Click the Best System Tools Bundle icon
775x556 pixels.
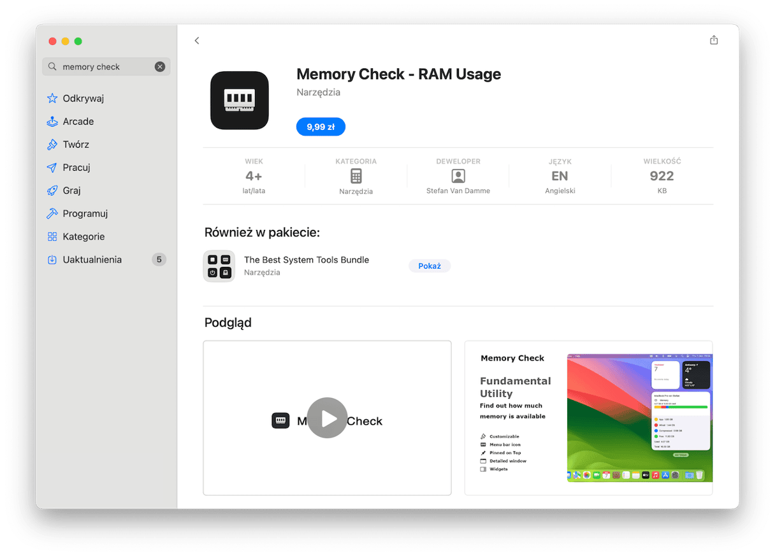[219, 266]
